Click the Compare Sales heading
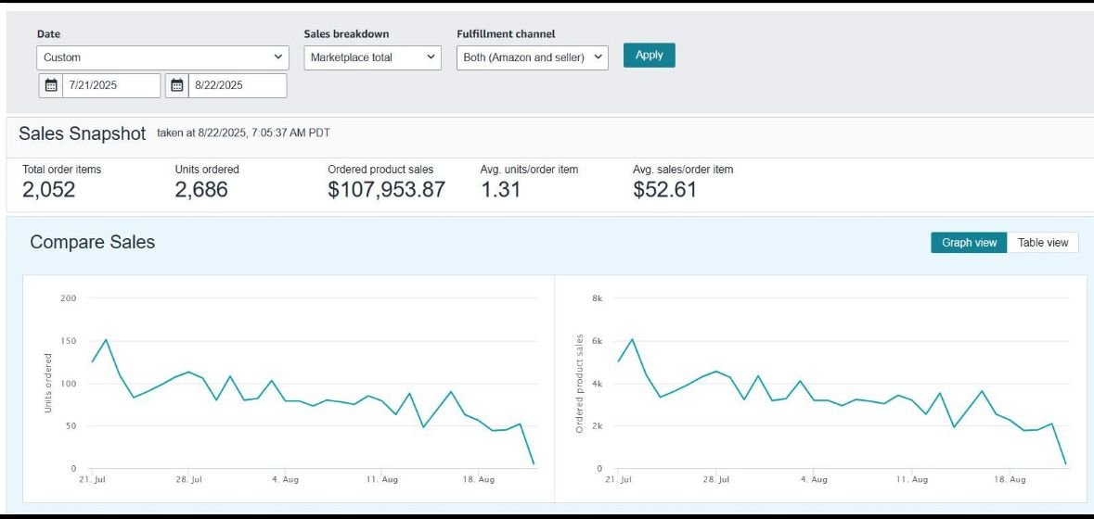Viewport: 1094px width, 519px height. (x=93, y=242)
